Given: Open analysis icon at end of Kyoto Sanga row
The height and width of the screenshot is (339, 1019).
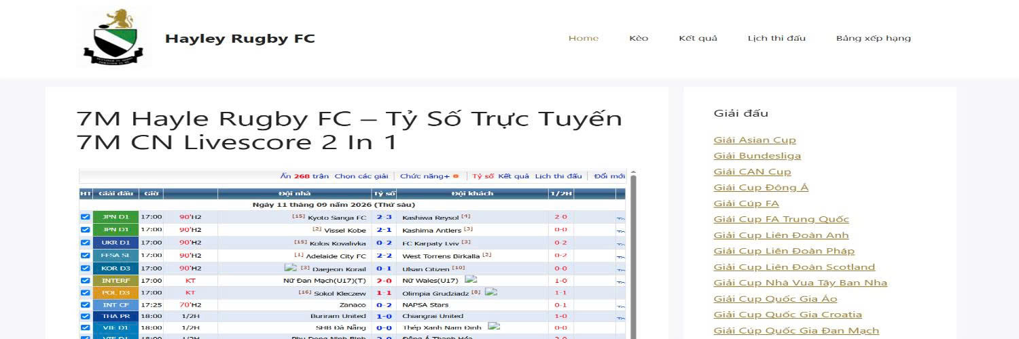Looking at the screenshot, I should [x=620, y=218].
